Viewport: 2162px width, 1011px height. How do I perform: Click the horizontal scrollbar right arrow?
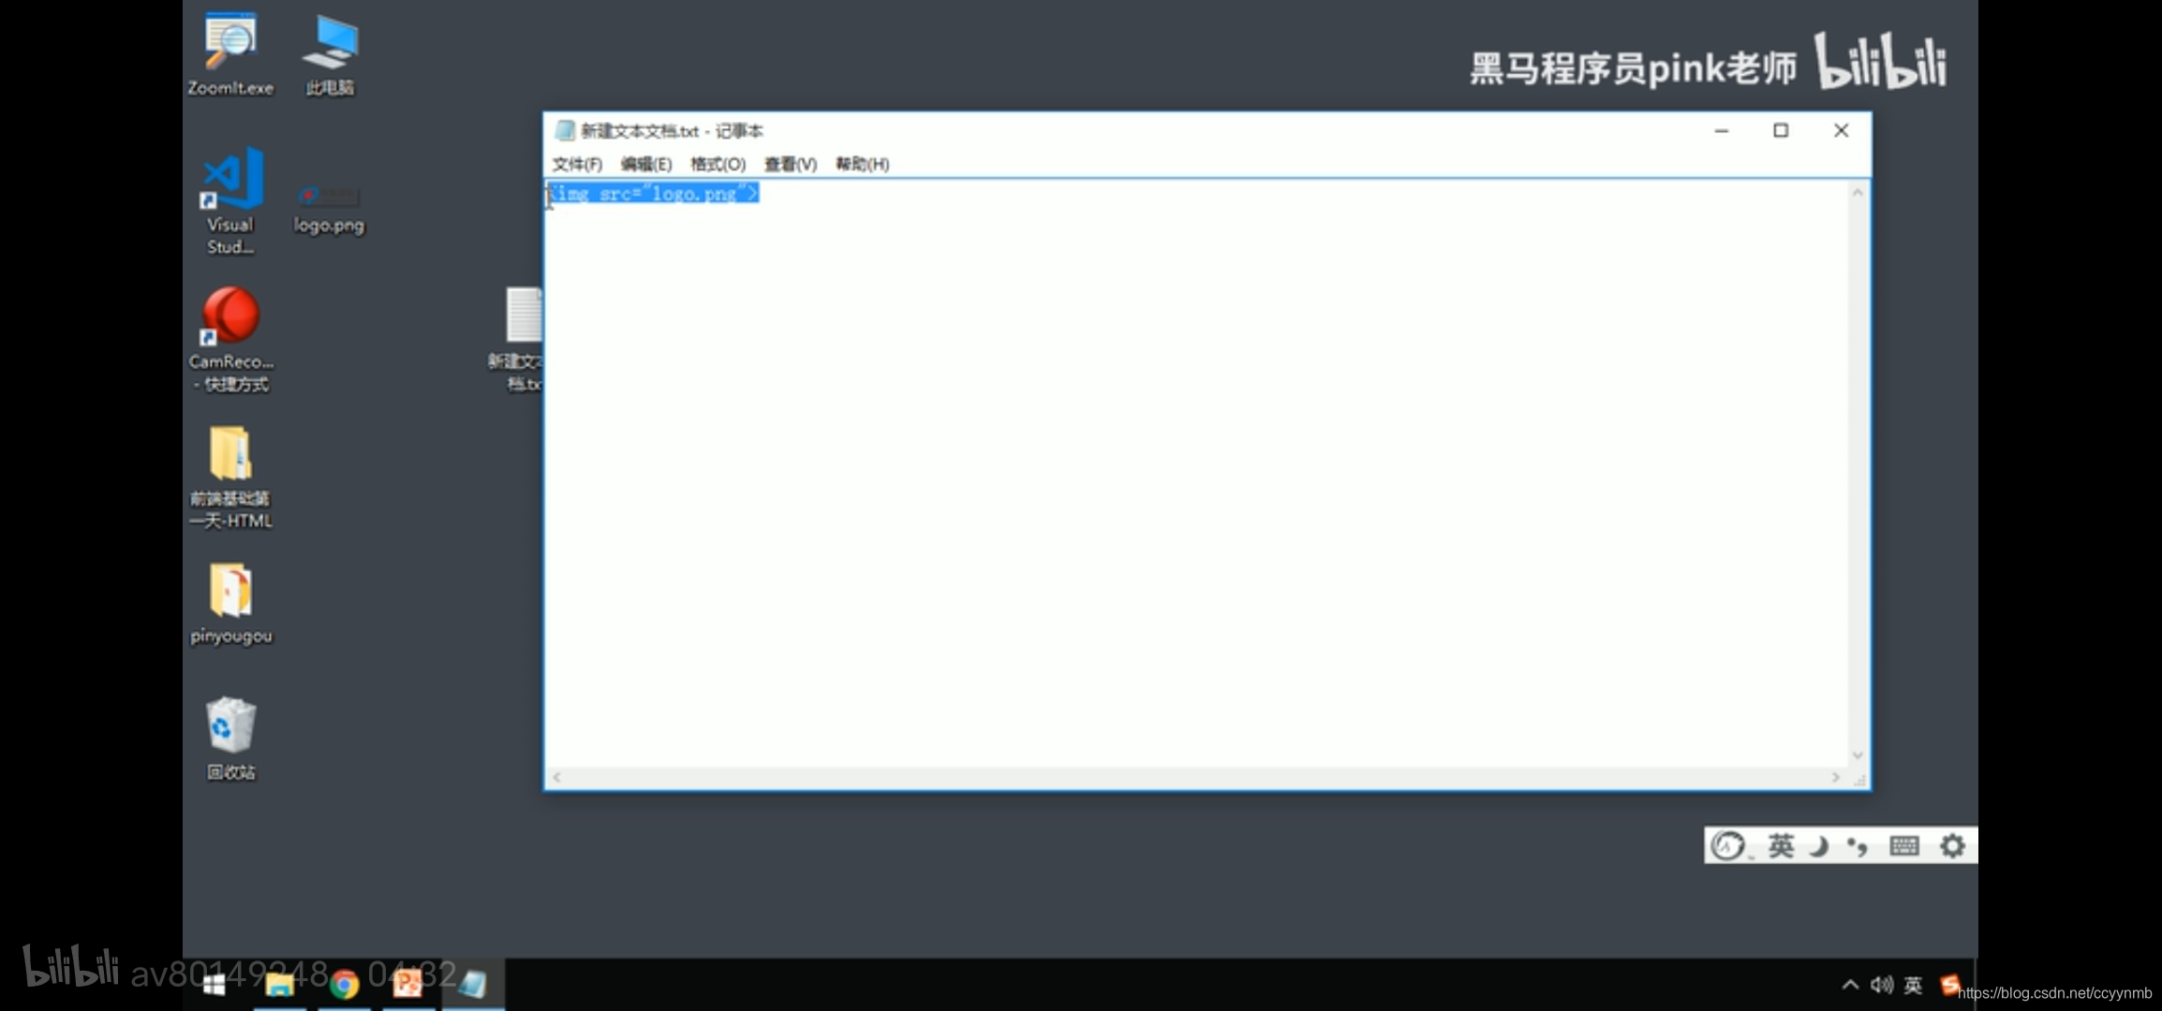tap(1836, 777)
